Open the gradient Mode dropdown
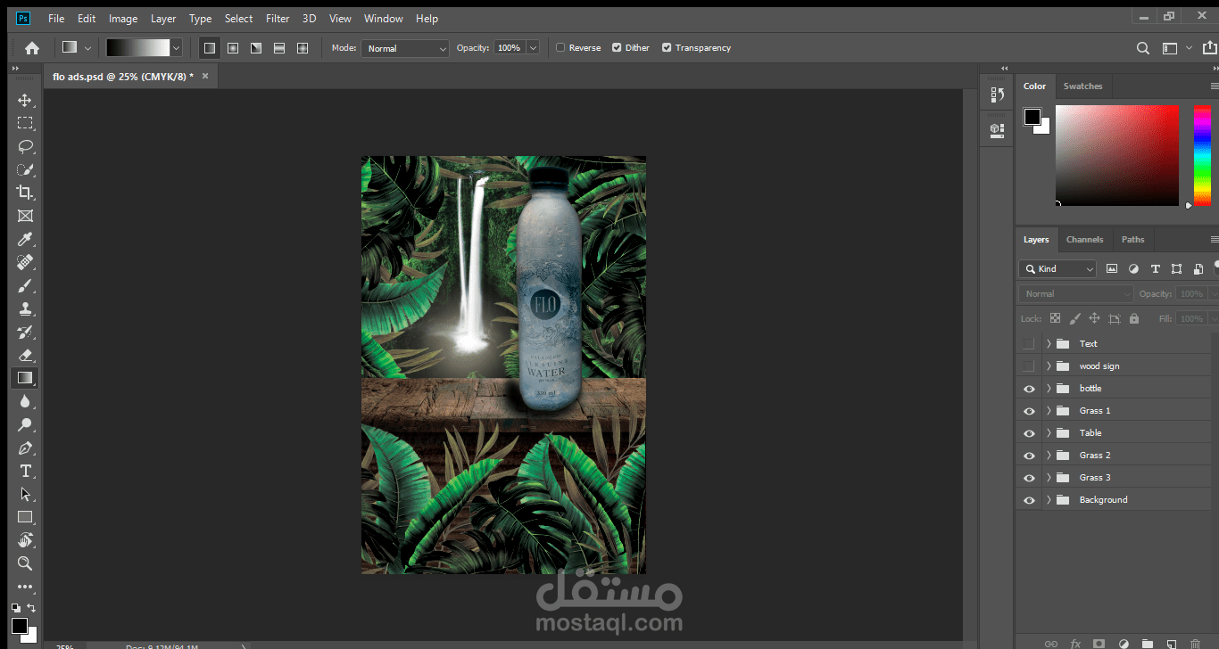Image resolution: width=1219 pixels, height=649 pixels. (x=405, y=48)
